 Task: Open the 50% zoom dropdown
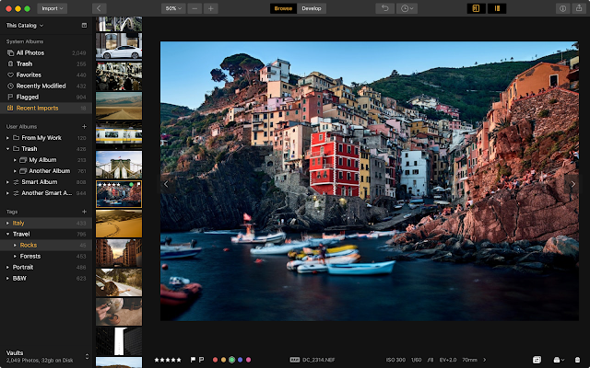[x=173, y=8]
